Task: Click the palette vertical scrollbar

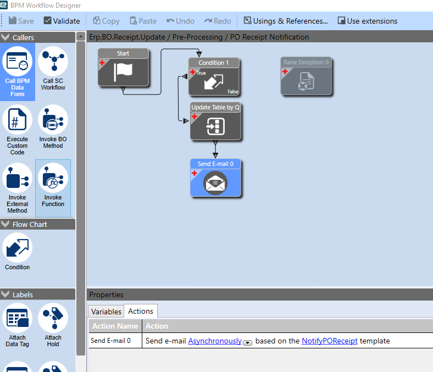Action: click(x=81, y=198)
